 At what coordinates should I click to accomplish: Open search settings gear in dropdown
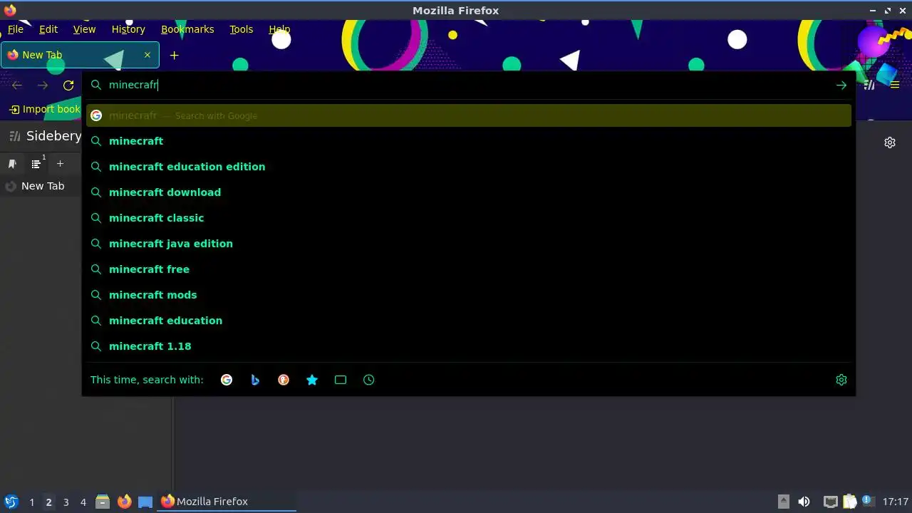point(841,380)
